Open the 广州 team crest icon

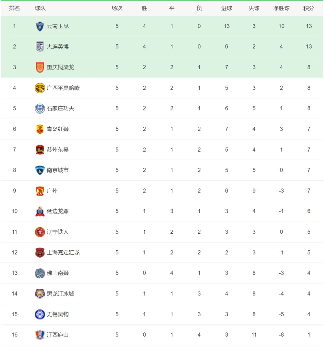40,191
